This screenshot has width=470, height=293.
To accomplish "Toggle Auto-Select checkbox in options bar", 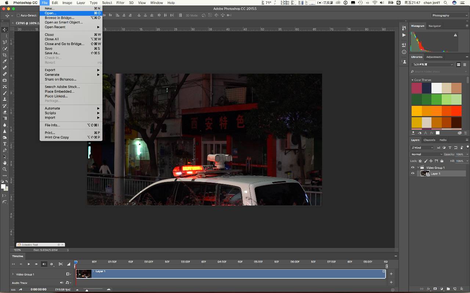I will (18, 15).
